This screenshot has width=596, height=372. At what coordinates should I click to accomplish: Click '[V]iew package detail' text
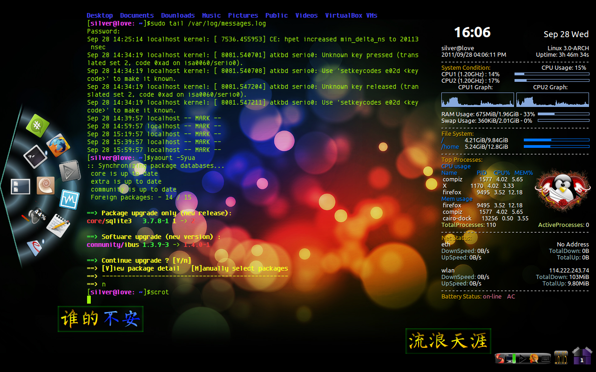[x=141, y=268]
